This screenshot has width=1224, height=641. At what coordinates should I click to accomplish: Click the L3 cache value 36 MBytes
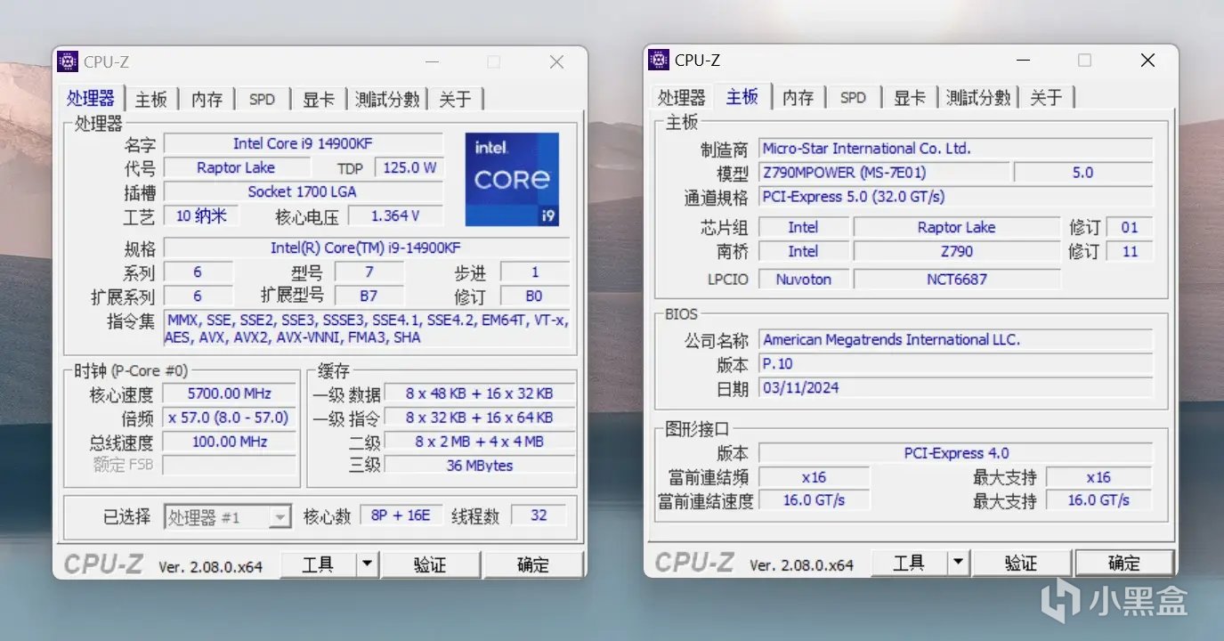pos(480,466)
